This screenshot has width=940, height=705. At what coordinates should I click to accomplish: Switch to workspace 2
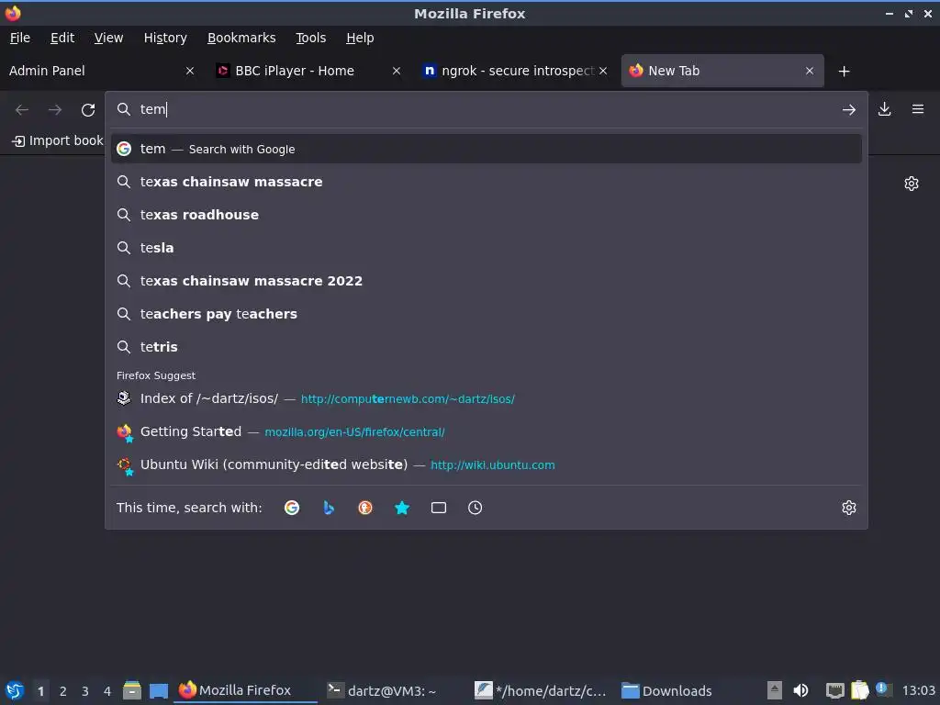(x=63, y=691)
